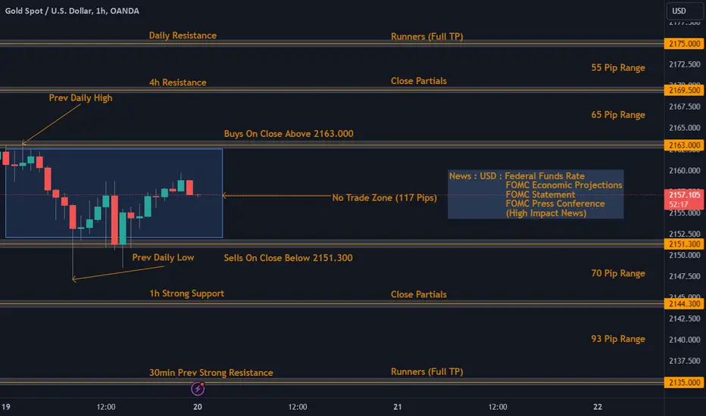Select 30min Prev Strong Resistance annotation
The image size is (706, 416).
[x=211, y=373]
